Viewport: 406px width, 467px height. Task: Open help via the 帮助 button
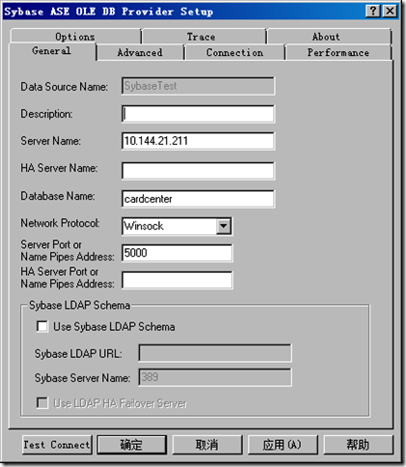(358, 445)
